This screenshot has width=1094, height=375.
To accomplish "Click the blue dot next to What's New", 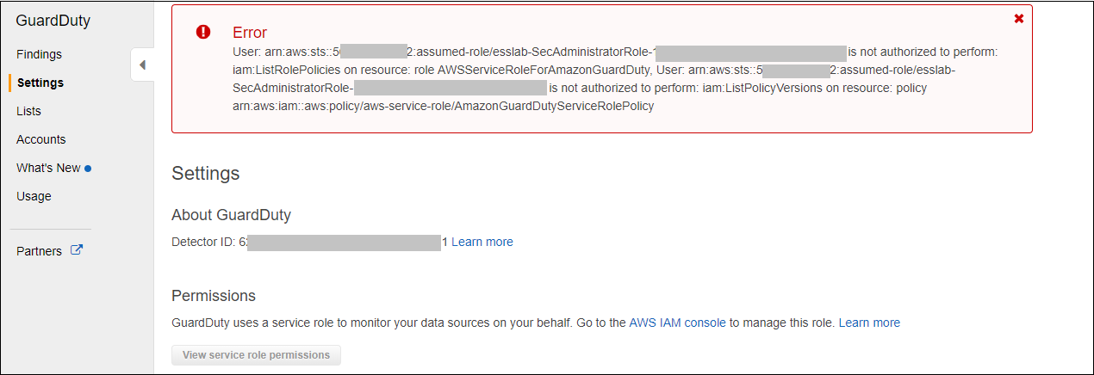I will tap(88, 169).
